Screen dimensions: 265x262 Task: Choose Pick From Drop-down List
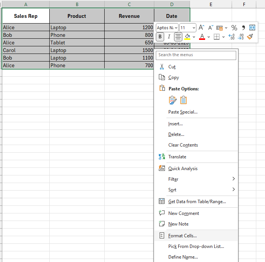point(196,246)
